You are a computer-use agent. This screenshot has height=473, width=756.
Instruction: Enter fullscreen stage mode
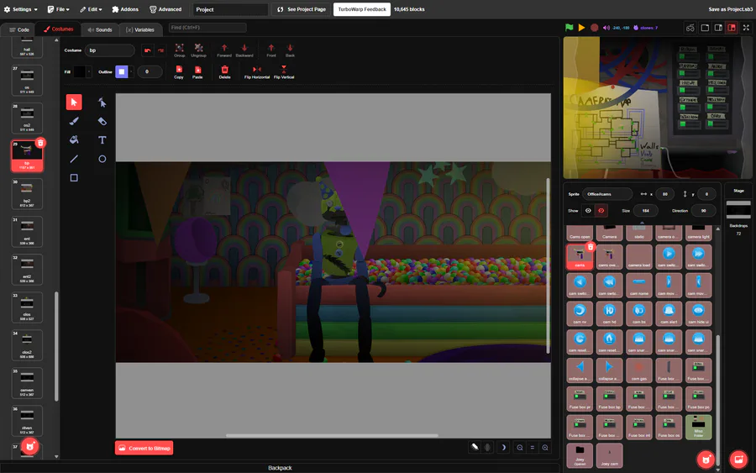[746, 28]
